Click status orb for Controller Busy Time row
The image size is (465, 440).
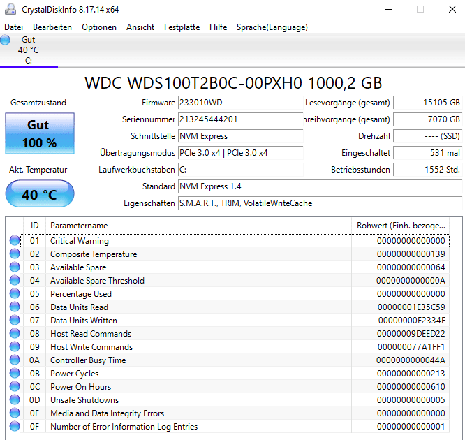[15, 360]
